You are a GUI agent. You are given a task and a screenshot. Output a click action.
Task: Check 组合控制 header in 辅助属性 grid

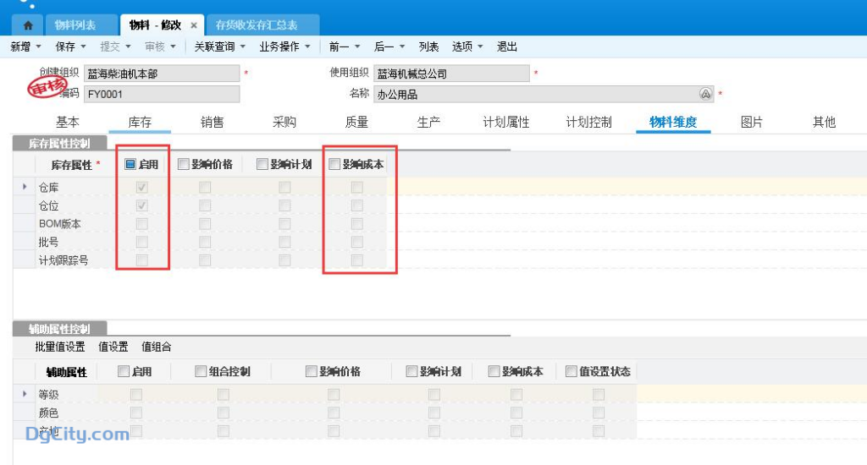(201, 371)
